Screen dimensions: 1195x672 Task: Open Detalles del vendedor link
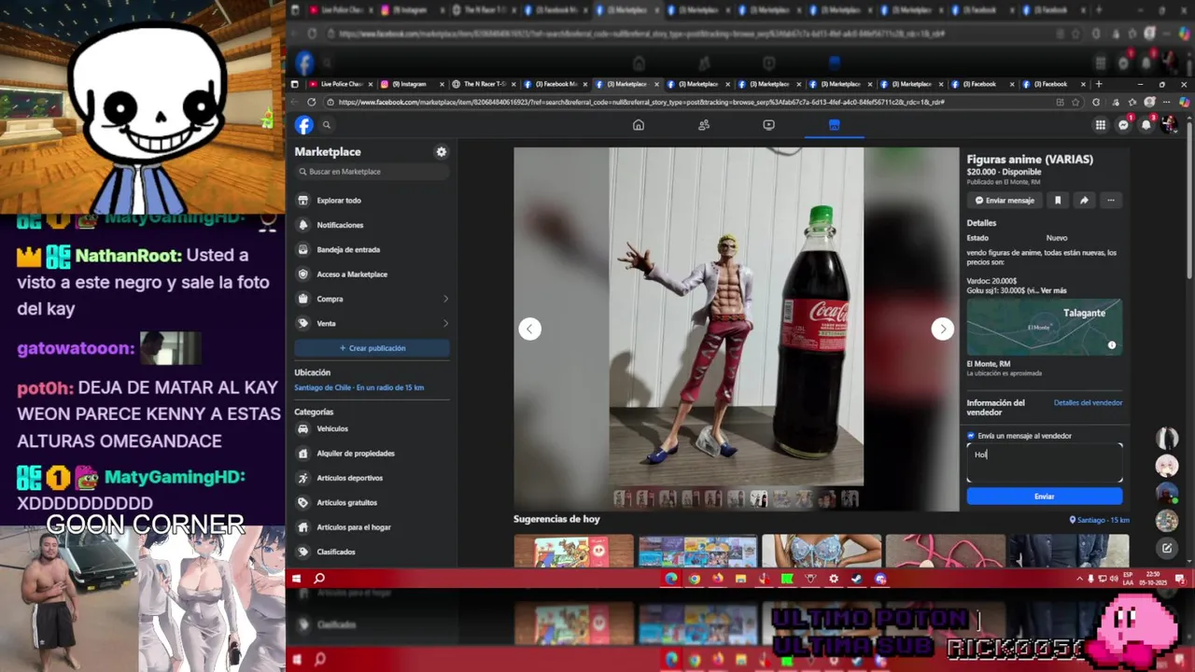[1088, 403]
